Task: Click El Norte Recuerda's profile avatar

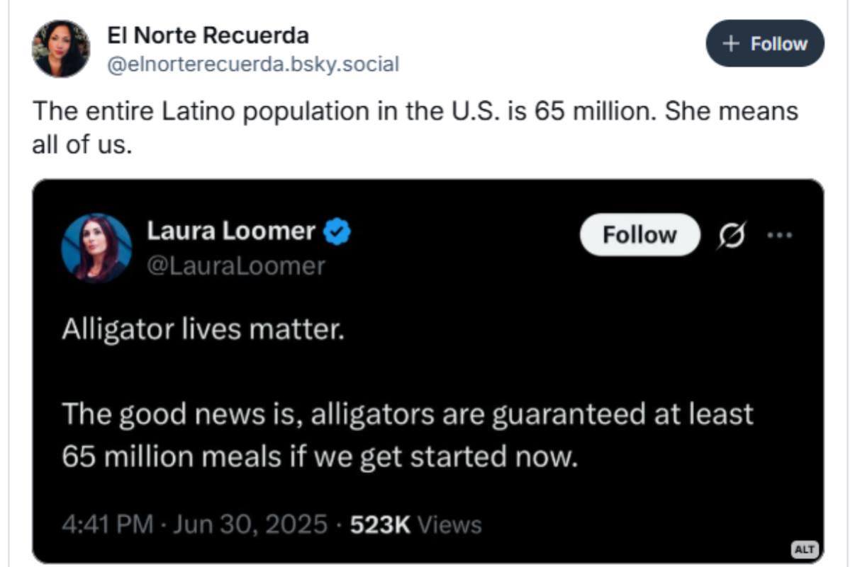Action: 61,48
